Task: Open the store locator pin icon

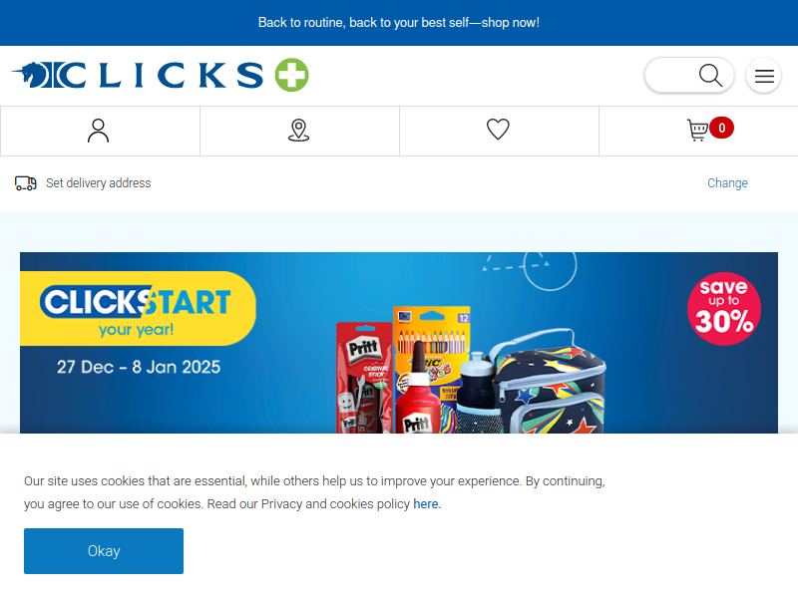Action: [x=298, y=131]
